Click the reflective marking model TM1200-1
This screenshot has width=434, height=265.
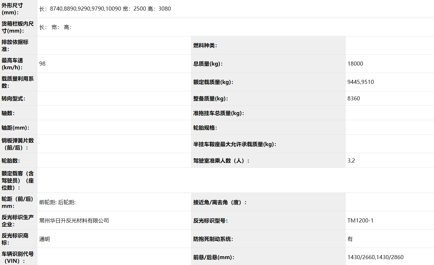(360, 221)
